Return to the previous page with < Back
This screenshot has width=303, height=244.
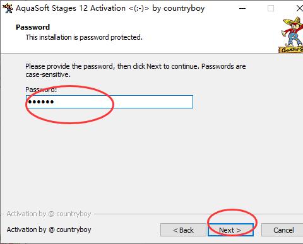tap(183, 230)
